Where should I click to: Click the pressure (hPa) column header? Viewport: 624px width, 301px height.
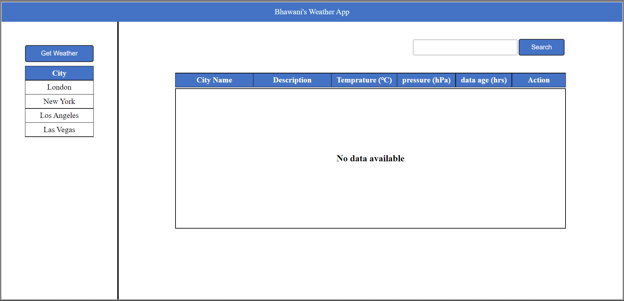[x=426, y=80]
